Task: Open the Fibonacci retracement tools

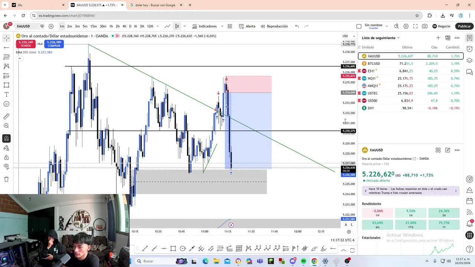Action: 6,57
